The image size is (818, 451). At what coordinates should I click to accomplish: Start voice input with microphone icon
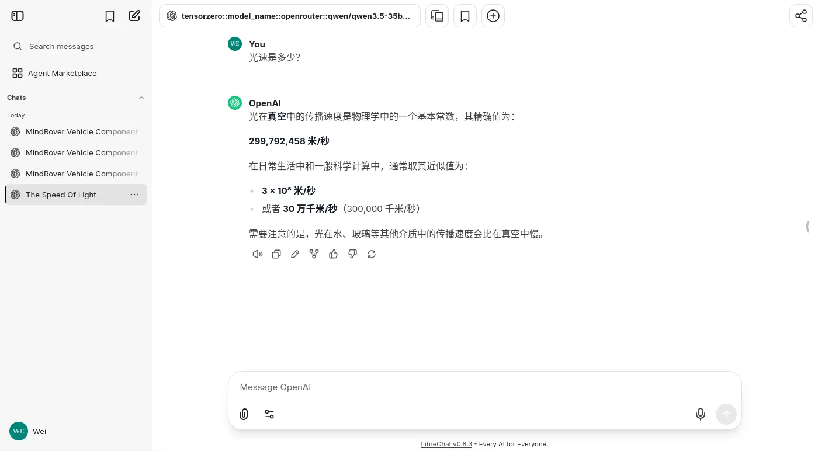pyautogui.click(x=700, y=414)
